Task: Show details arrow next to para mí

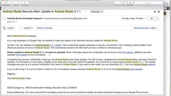Action: [x=16, y=22]
